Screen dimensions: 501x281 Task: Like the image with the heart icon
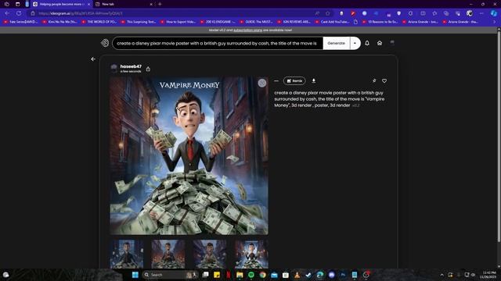pyautogui.click(x=384, y=81)
